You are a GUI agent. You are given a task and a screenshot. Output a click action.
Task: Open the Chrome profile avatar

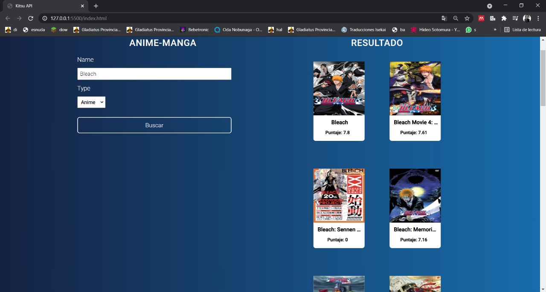click(x=527, y=18)
